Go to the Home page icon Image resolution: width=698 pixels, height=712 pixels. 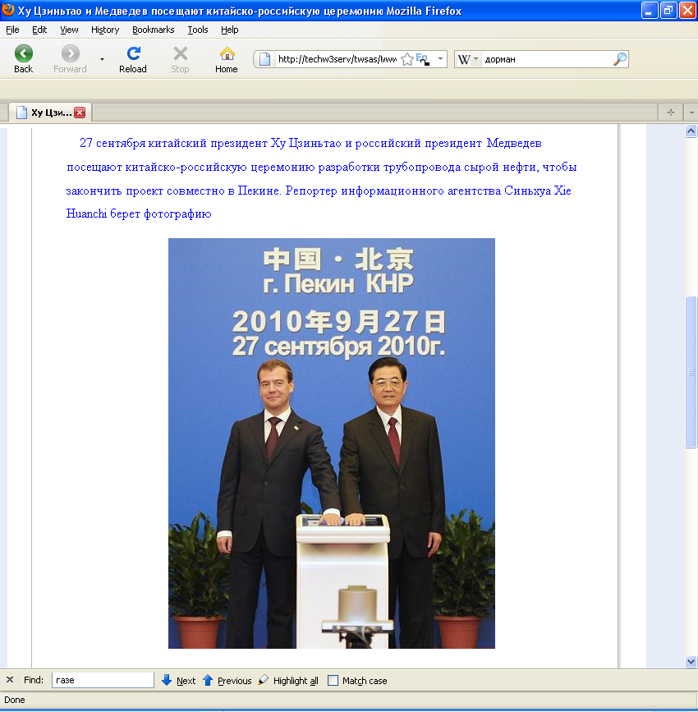[227, 53]
